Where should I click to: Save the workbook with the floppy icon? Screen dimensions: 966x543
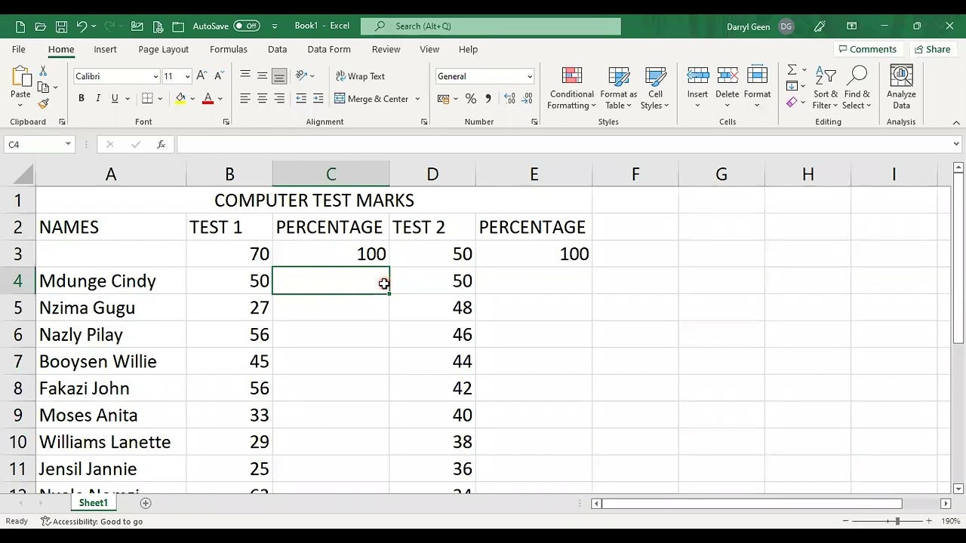coord(62,26)
